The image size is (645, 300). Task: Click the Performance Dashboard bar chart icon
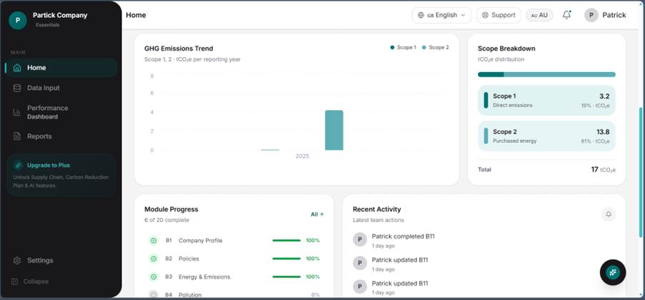tap(17, 112)
